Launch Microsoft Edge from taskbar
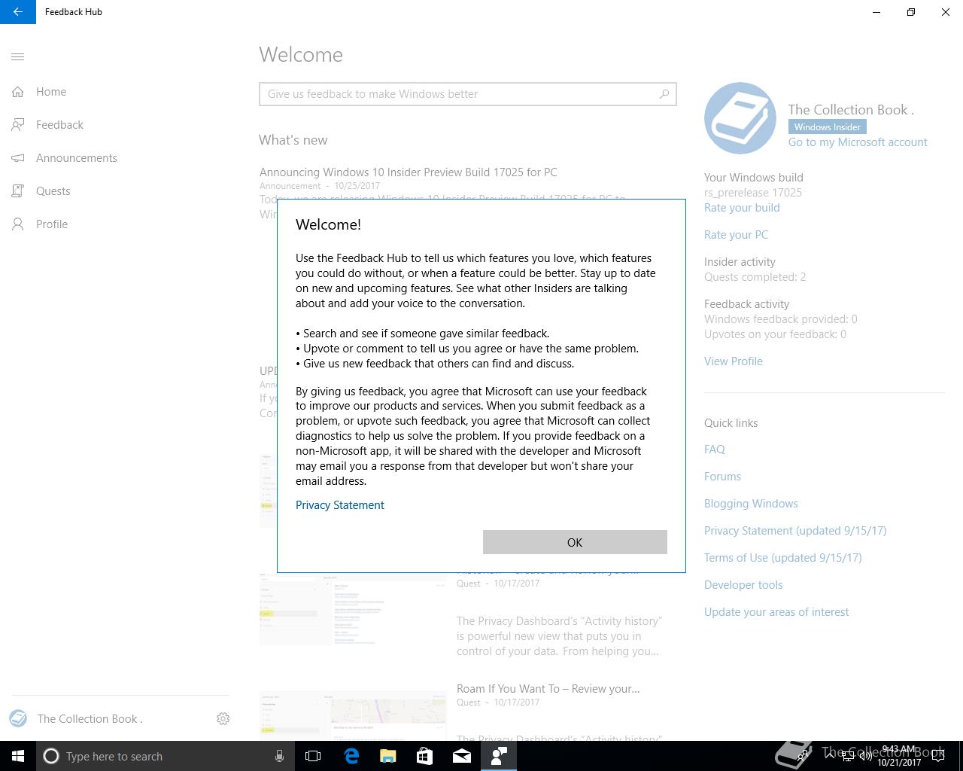Screen dimensions: 963x771 pos(351,756)
